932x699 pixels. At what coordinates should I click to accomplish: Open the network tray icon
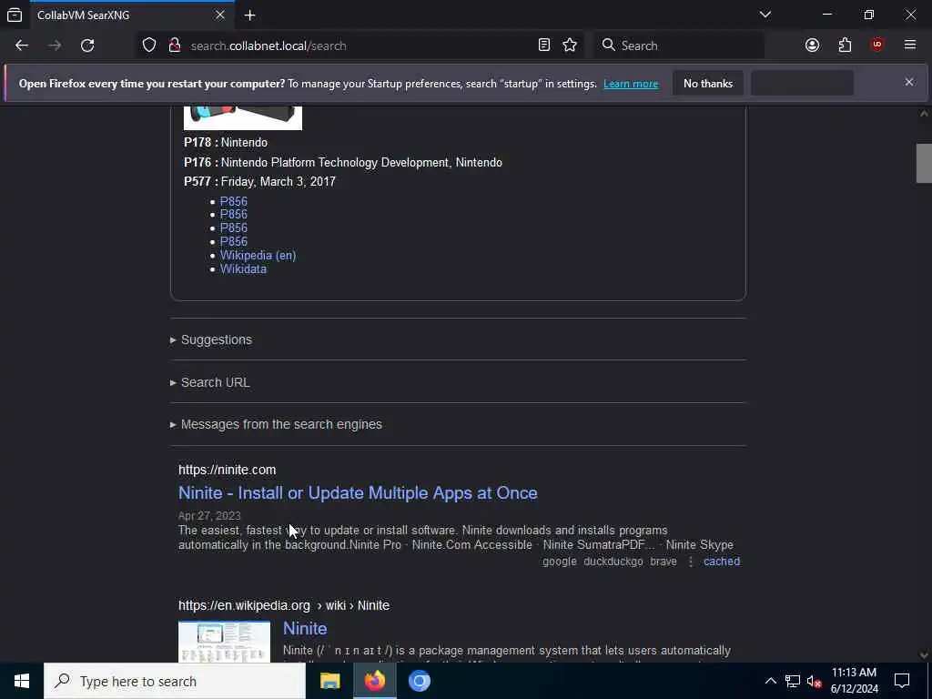point(793,681)
